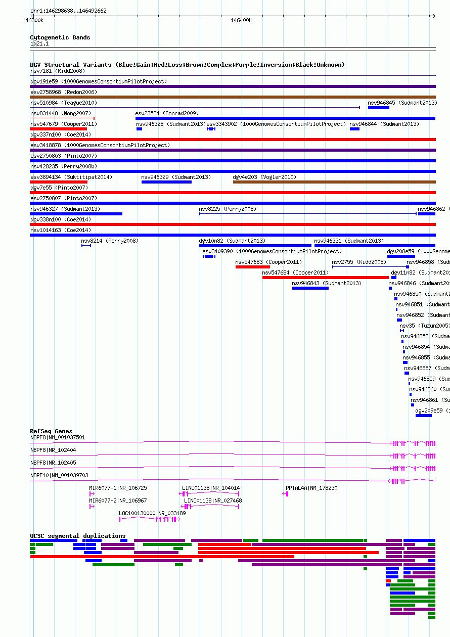Click the nsv946844 blue feature
The width and height of the screenshot is (450, 637).
click(355, 129)
